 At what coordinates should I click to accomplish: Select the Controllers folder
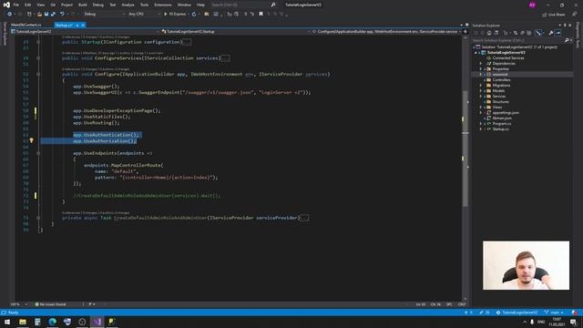501,80
